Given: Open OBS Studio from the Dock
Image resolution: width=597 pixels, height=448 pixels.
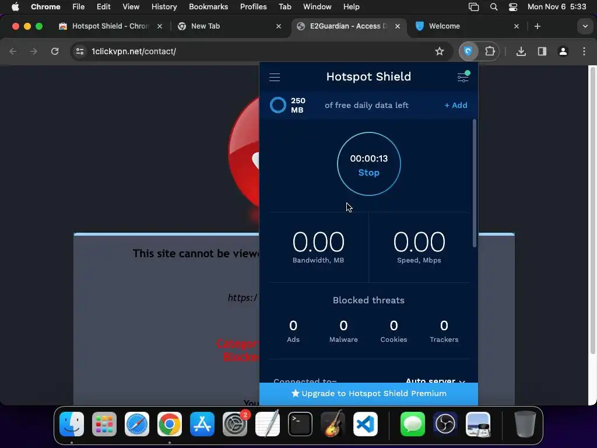Looking at the screenshot, I should 445,424.
